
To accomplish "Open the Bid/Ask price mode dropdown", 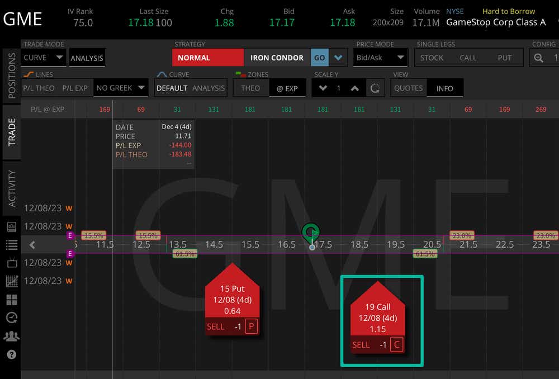I will click(380, 57).
